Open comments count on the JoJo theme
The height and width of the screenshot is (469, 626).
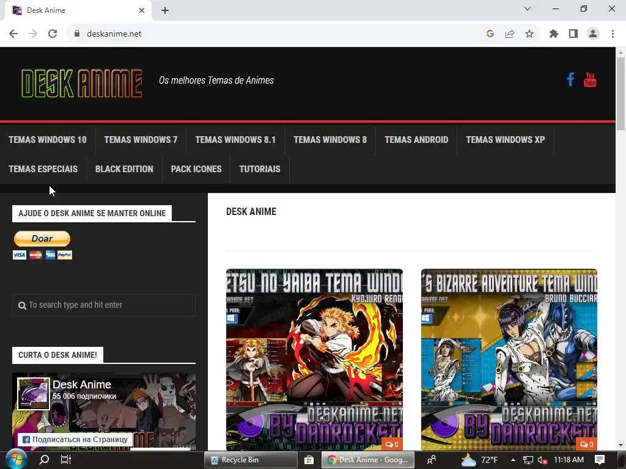586,445
